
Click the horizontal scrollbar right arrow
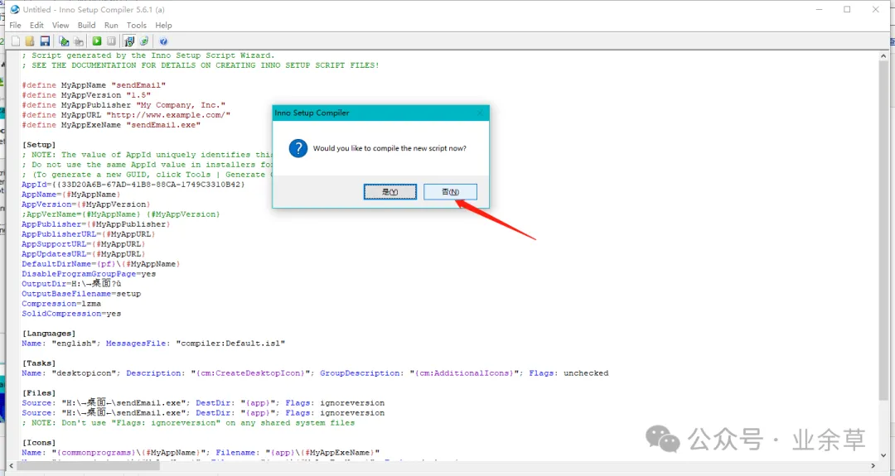[x=873, y=466]
